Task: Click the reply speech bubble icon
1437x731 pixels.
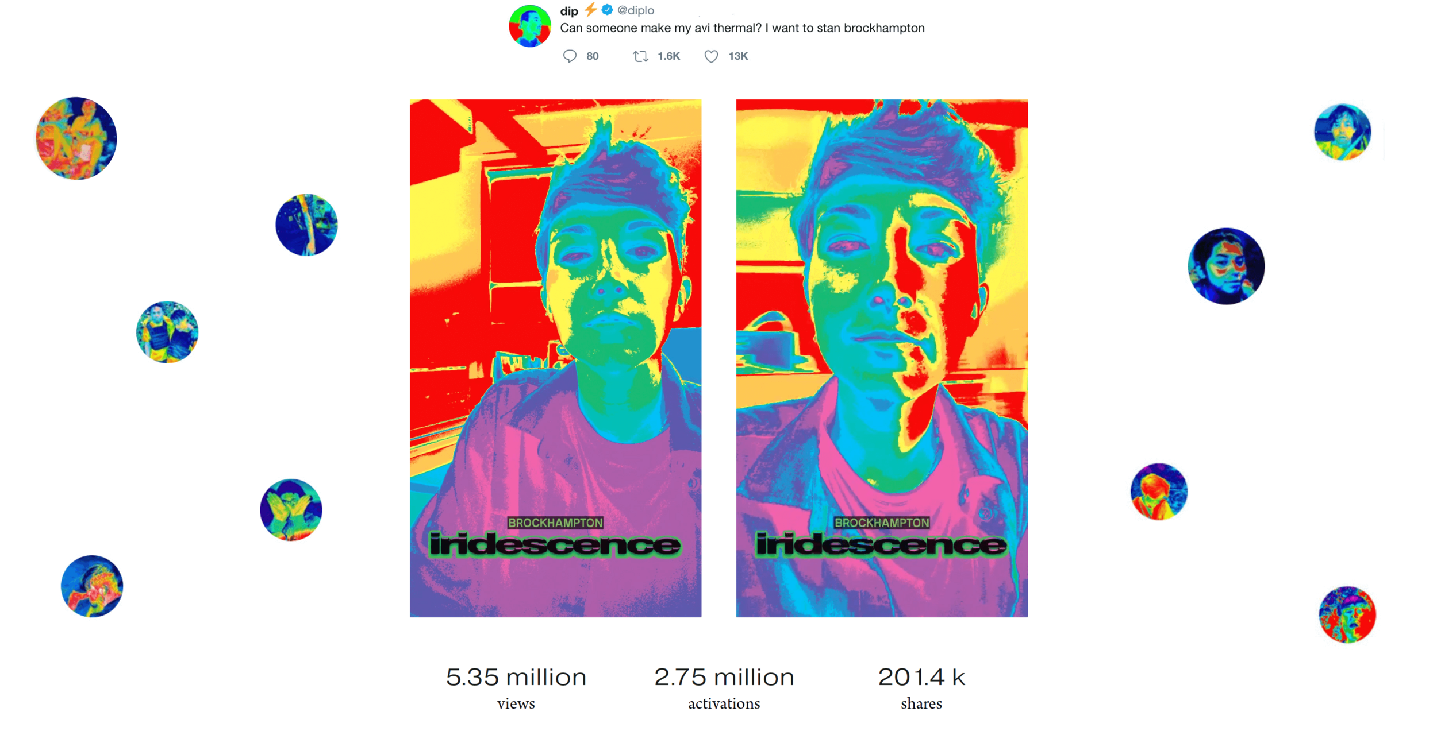Action: coord(569,56)
